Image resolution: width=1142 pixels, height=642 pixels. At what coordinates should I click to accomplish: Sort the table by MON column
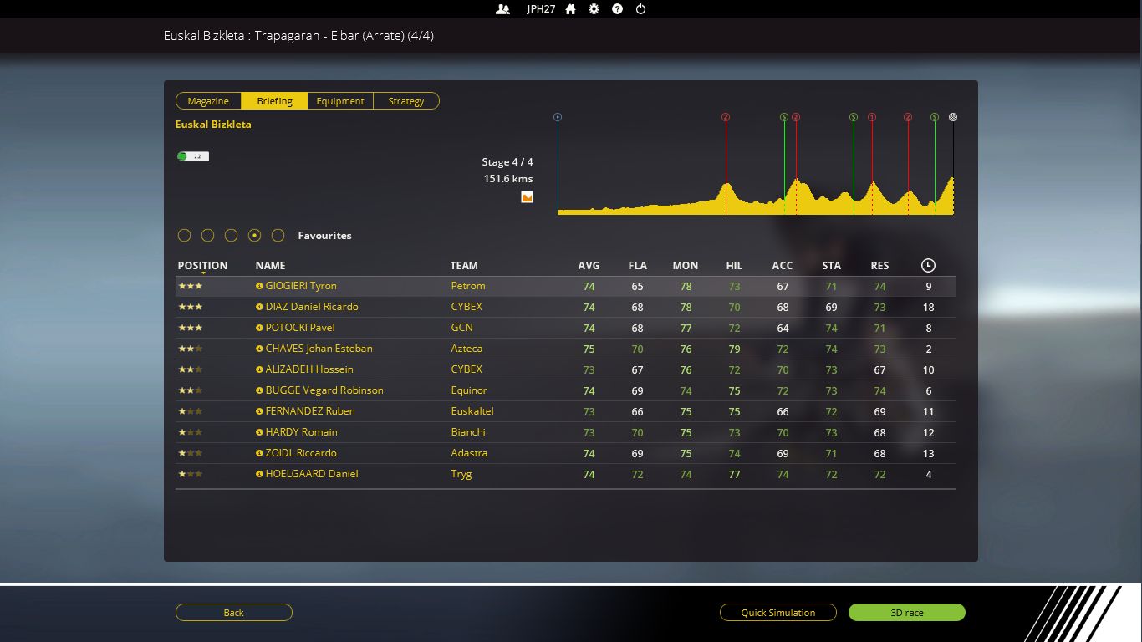pyautogui.click(x=685, y=266)
